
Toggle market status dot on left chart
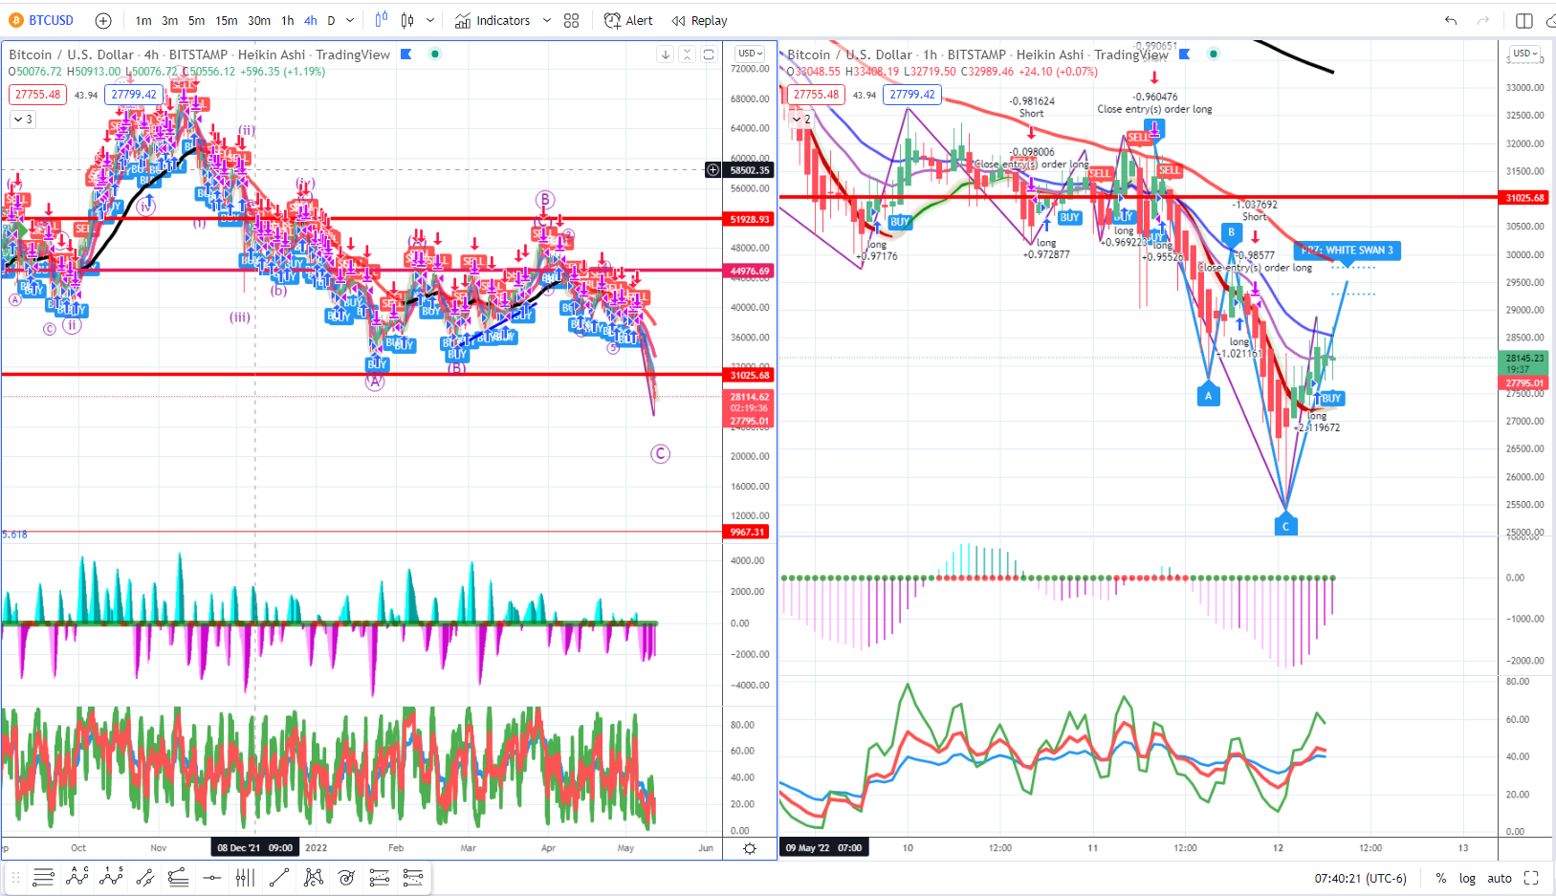pyautogui.click(x=435, y=55)
